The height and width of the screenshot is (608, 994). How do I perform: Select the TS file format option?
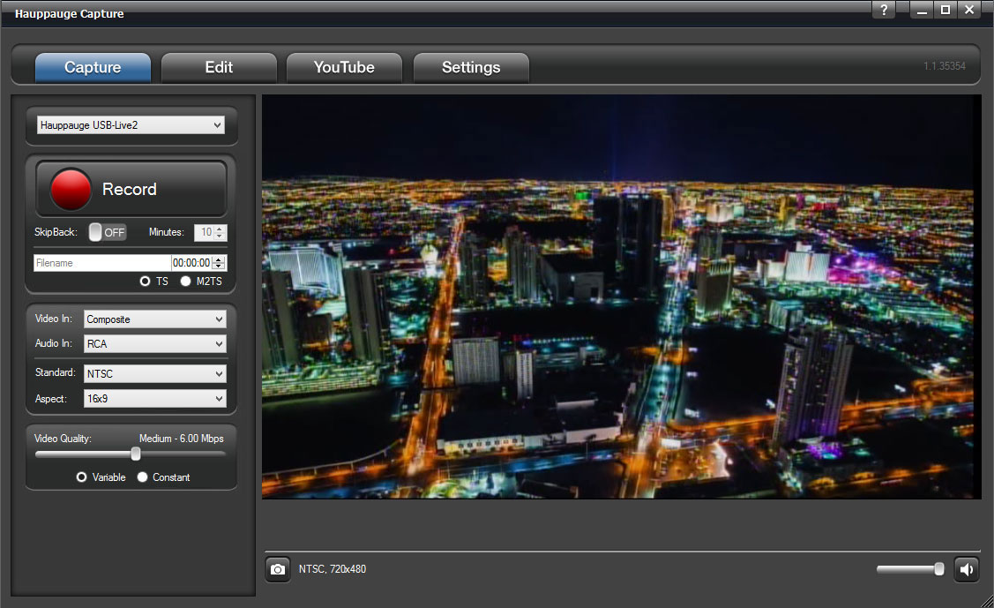pyautogui.click(x=145, y=281)
